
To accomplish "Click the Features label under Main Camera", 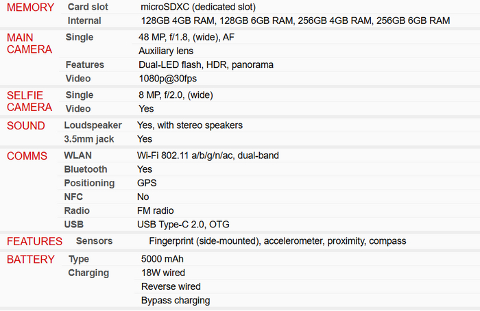I will [85, 65].
